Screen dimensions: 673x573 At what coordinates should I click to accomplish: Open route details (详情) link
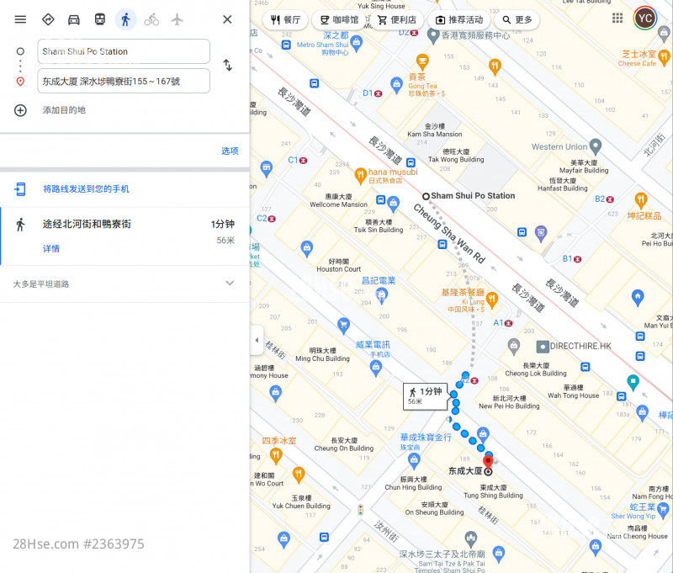click(x=51, y=249)
